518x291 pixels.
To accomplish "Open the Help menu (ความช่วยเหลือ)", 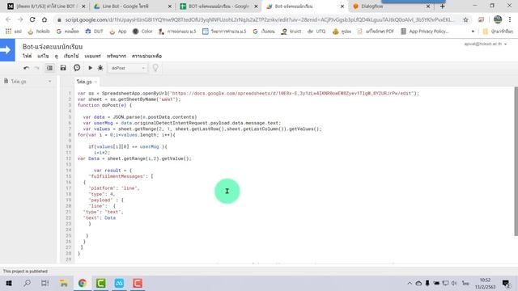I will point(146,56).
